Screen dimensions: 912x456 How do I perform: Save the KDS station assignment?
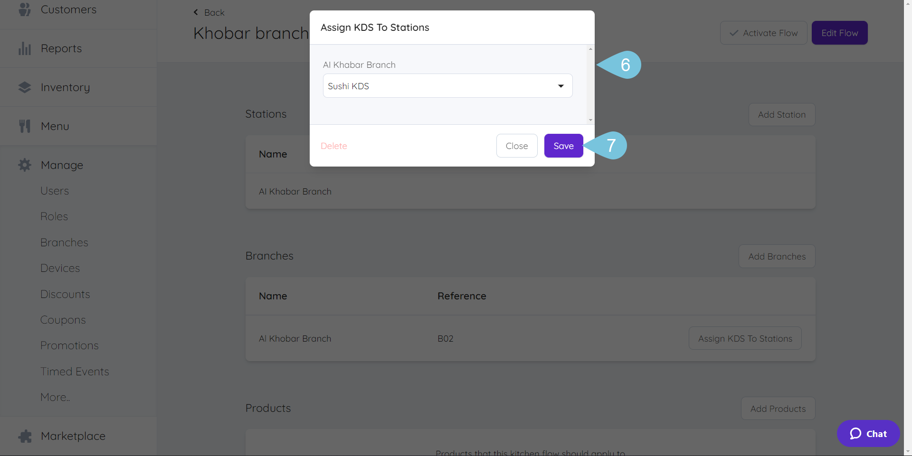click(563, 146)
